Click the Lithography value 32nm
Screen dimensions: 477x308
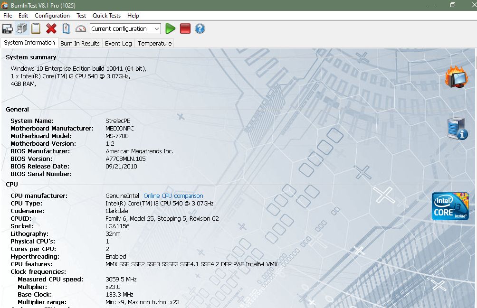point(113,234)
